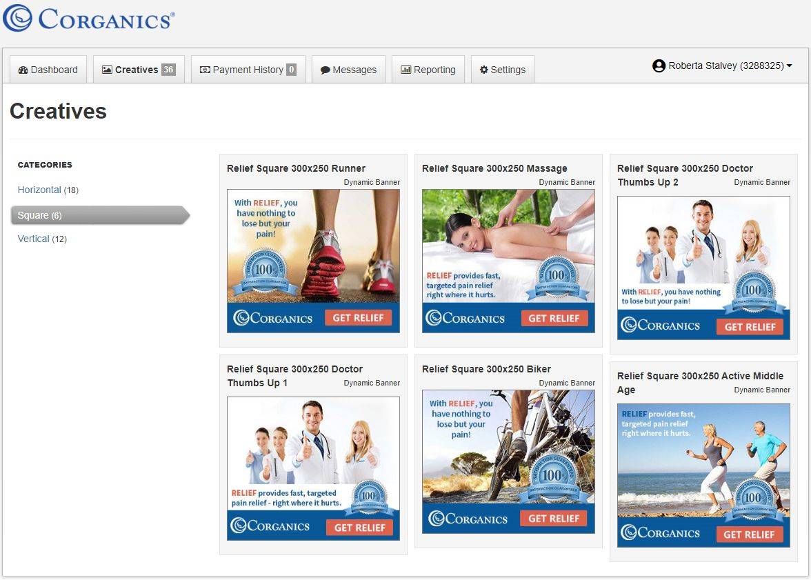Open the Roberta Stalvey account dropdown
This screenshot has width=811, height=580.
[723, 66]
